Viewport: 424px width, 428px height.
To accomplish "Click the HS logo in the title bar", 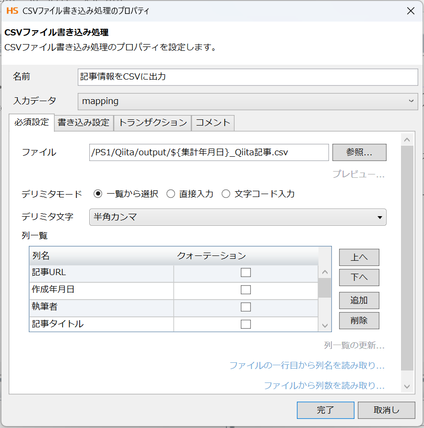I will coord(8,11).
